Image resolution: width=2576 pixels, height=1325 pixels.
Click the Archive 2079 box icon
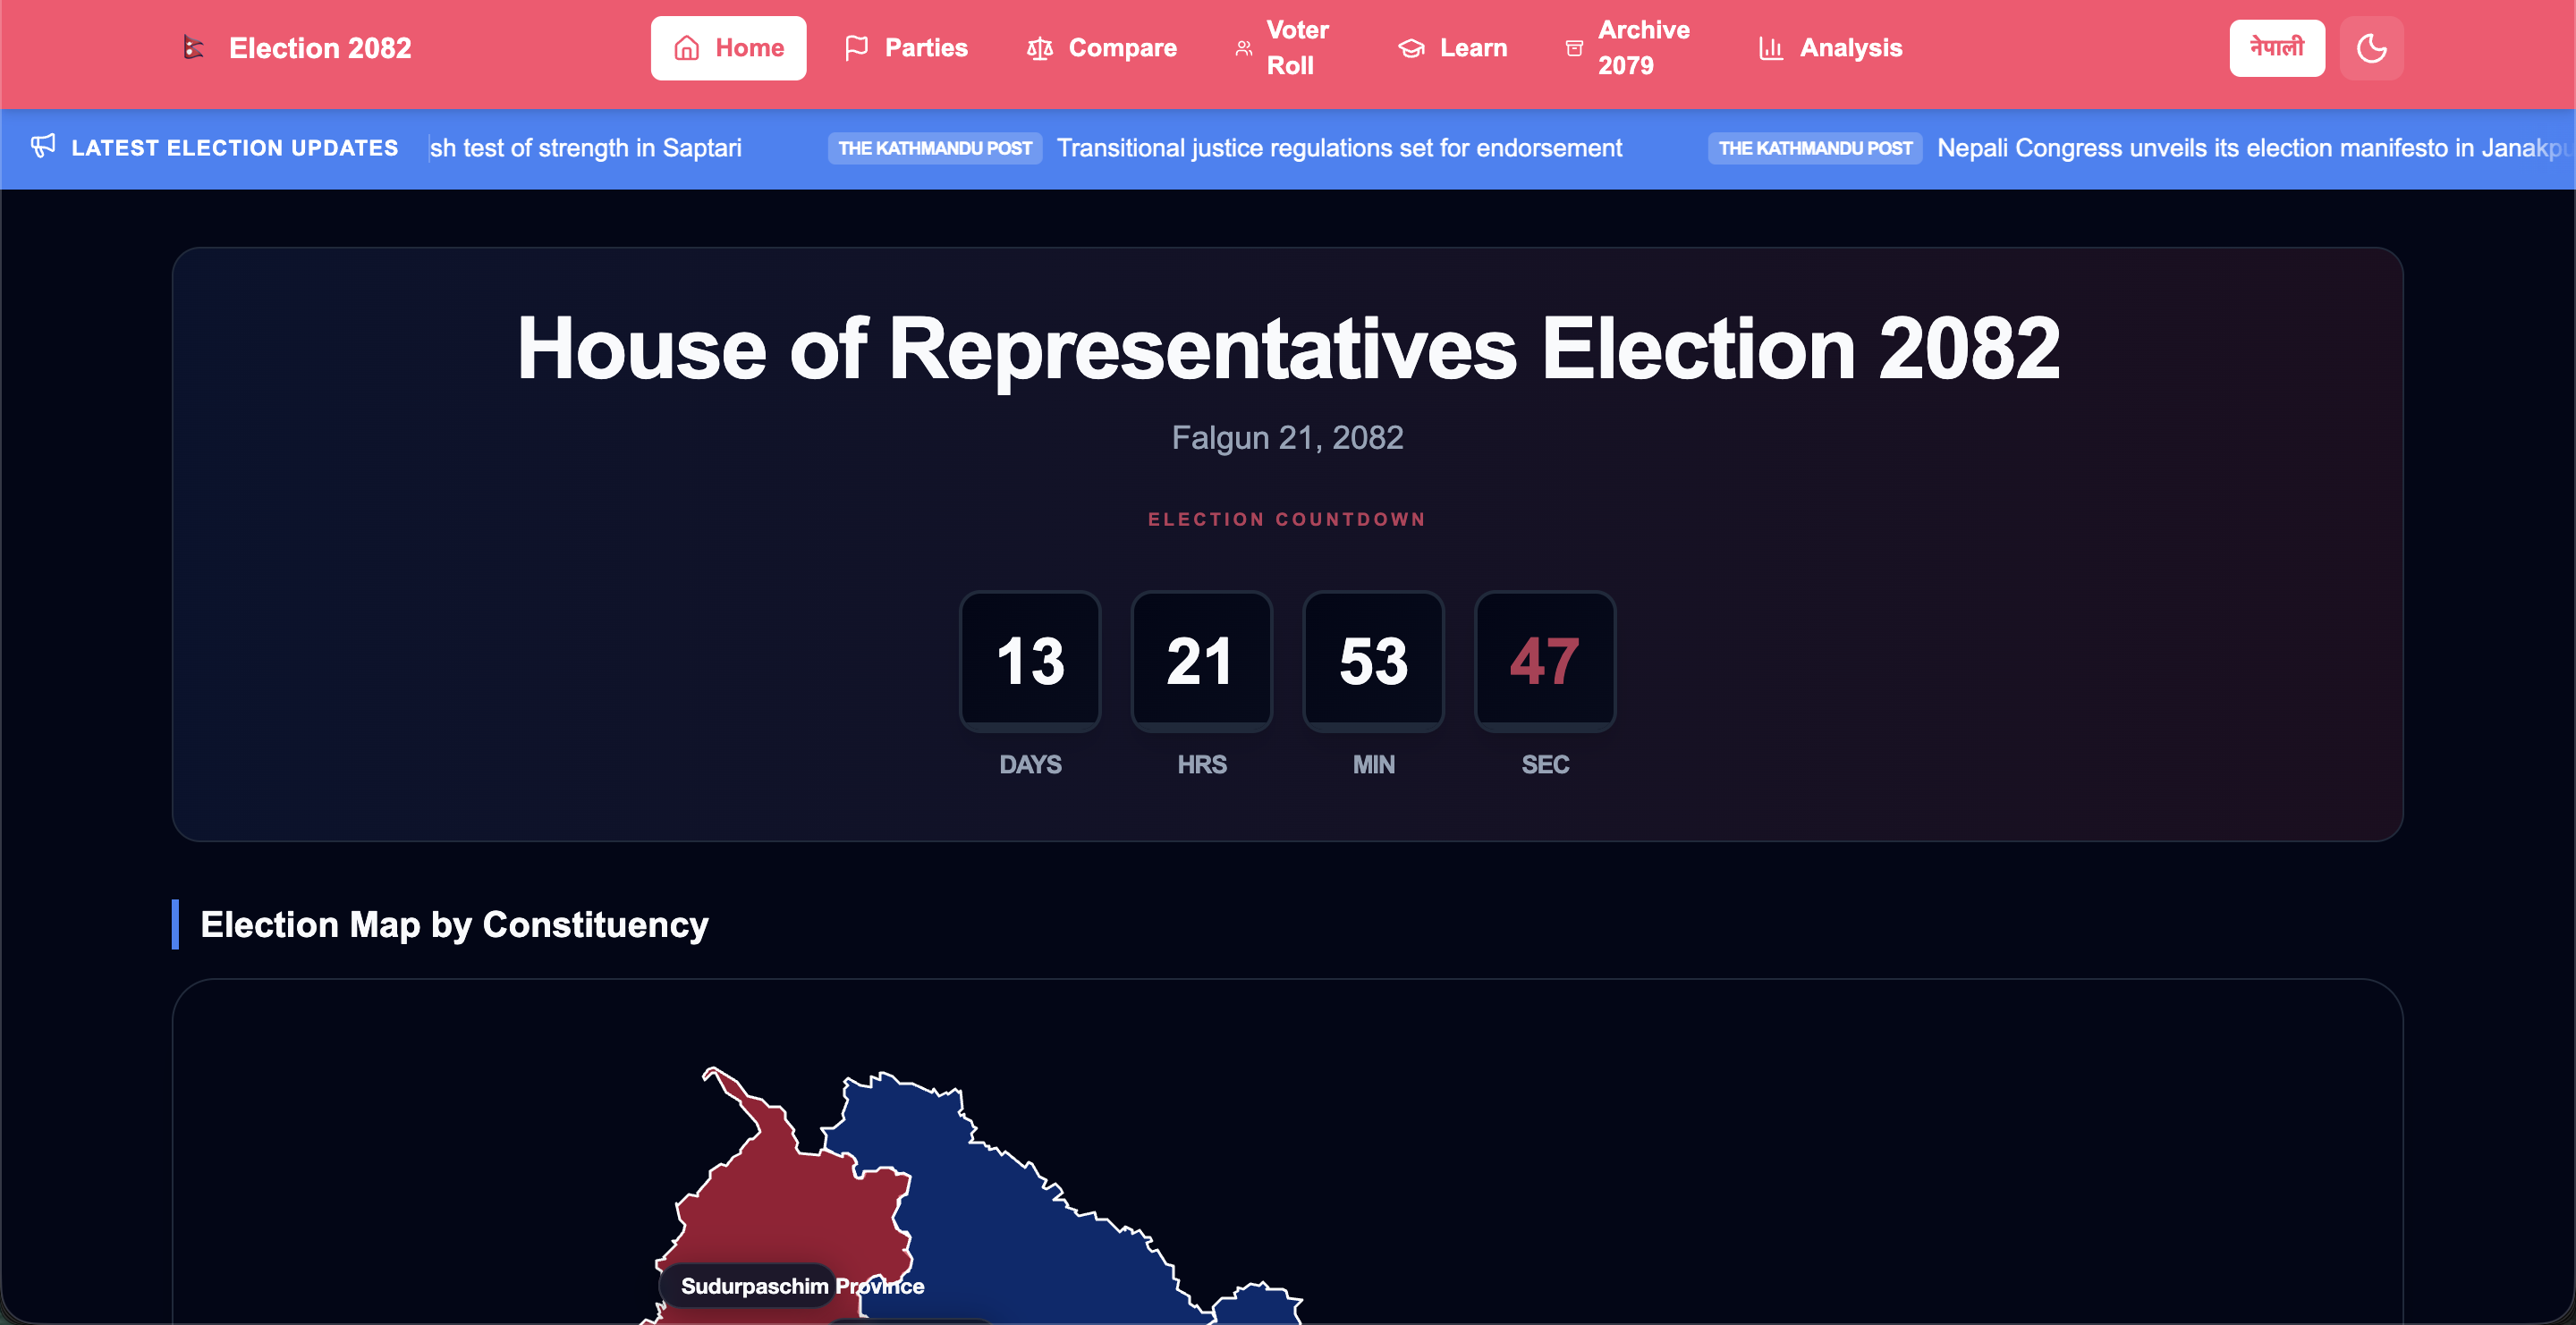[x=1573, y=47]
